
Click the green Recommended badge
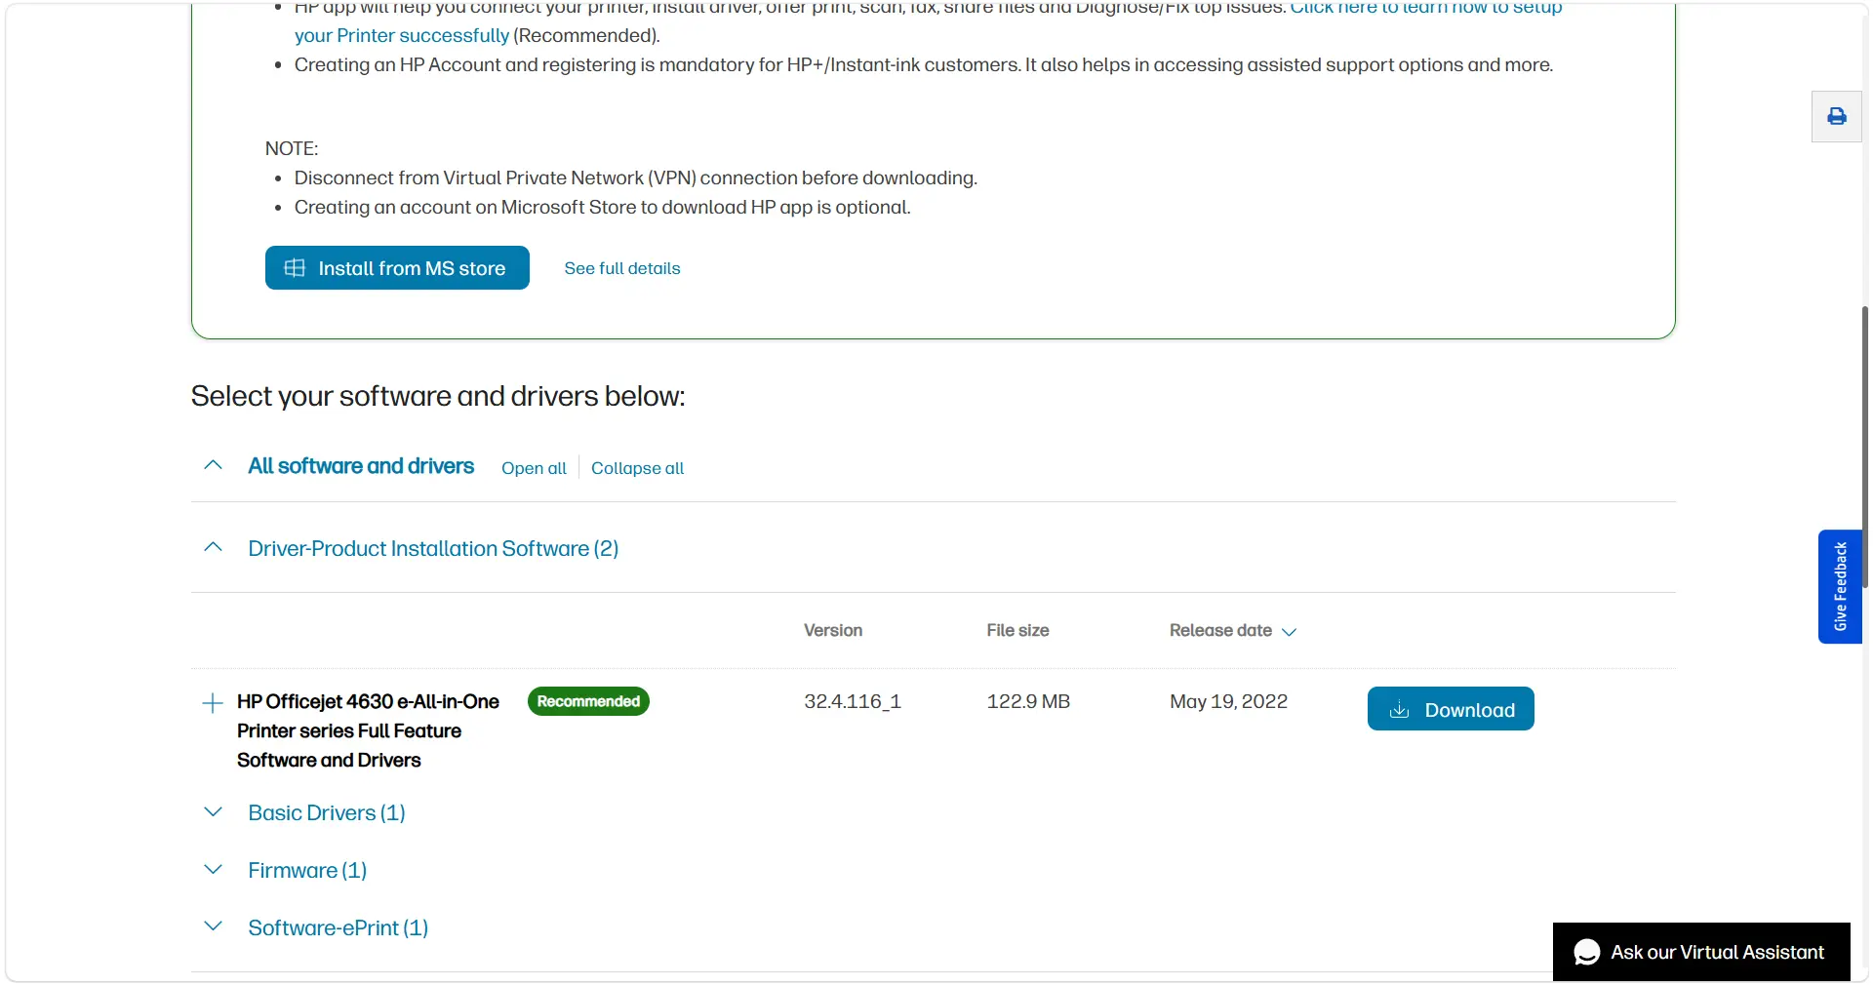coord(588,701)
